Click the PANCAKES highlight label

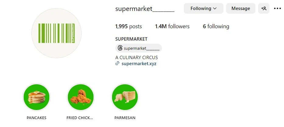[x=37, y=118]
